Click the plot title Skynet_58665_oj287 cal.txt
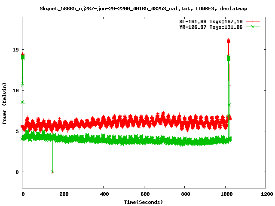275x206 pixels. (143, 9)
